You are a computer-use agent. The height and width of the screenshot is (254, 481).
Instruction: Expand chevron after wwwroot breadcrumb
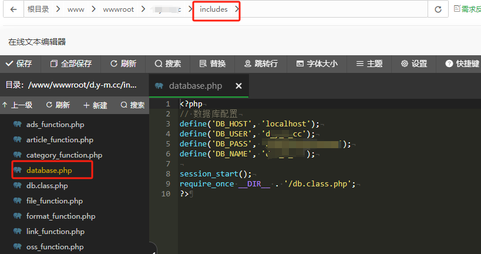click(x=141, y=9)
